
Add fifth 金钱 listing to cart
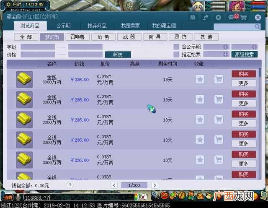tap(219, 160)
